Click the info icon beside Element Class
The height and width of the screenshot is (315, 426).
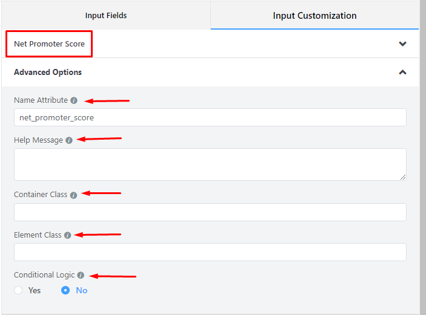(68, 235)
